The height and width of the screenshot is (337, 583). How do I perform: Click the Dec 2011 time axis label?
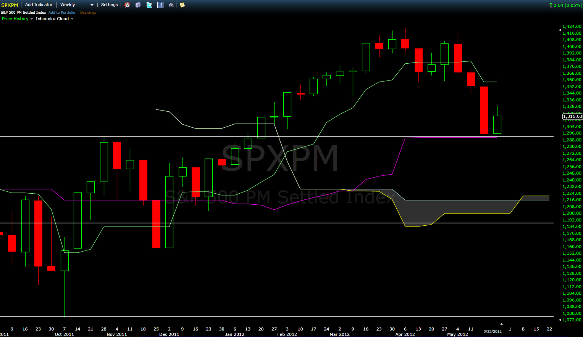click(169, 334)
